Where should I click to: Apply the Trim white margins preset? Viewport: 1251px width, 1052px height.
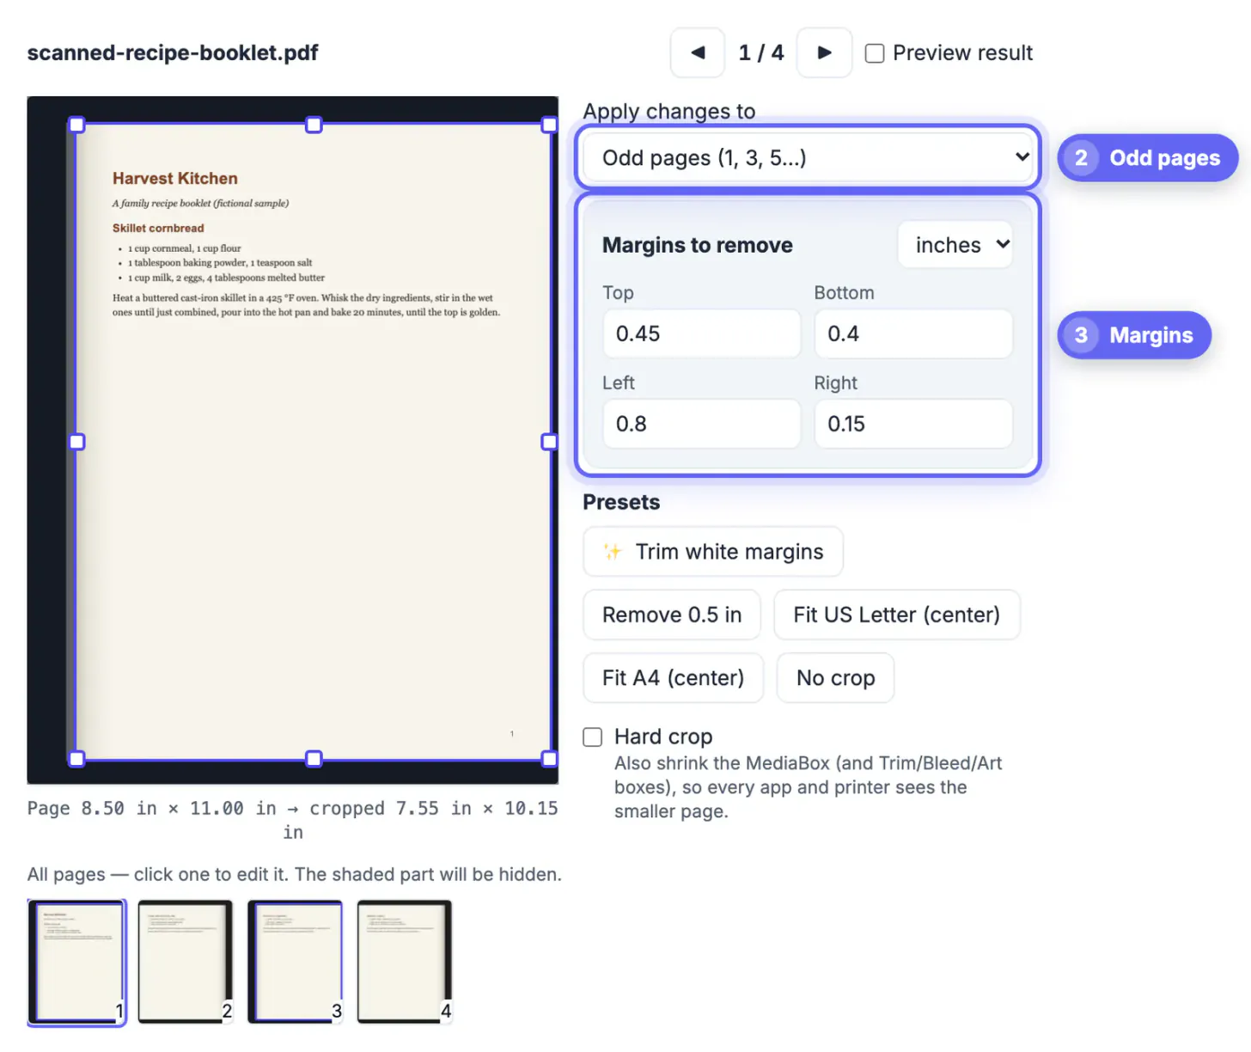point(713,552)
